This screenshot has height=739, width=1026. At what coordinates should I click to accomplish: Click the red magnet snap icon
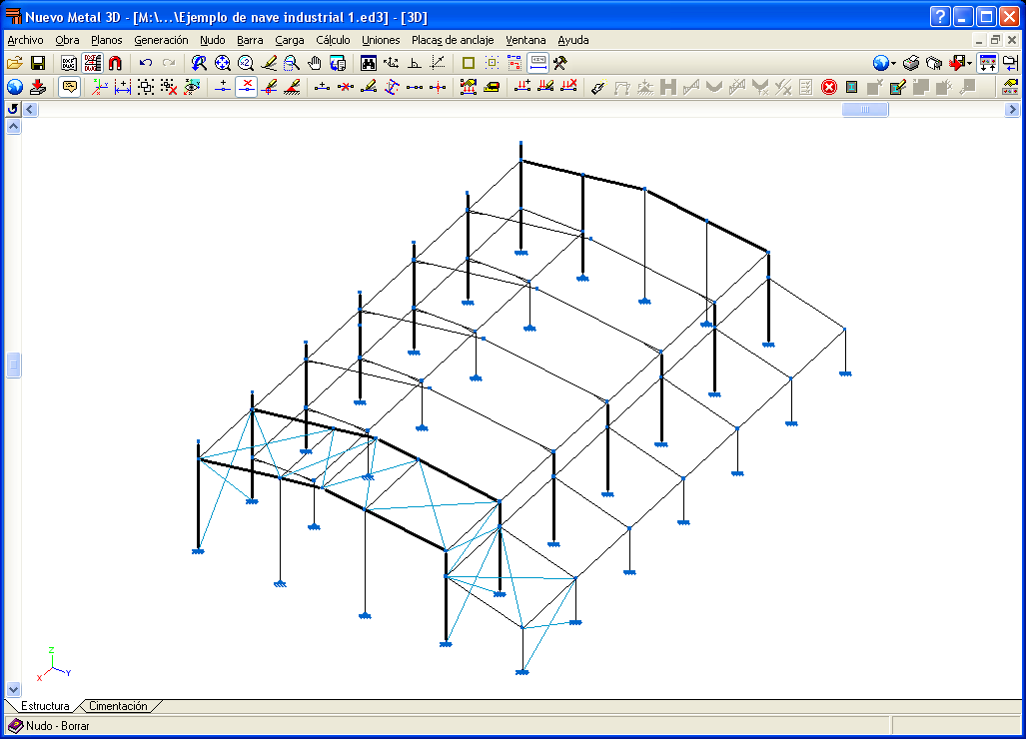point(115,63)
